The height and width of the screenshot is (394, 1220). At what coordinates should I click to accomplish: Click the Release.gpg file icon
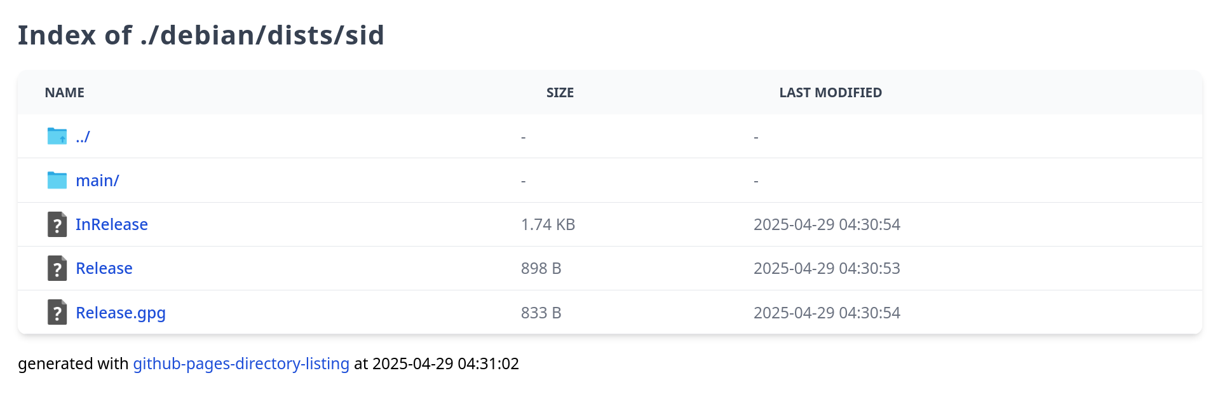pos(57,312)
